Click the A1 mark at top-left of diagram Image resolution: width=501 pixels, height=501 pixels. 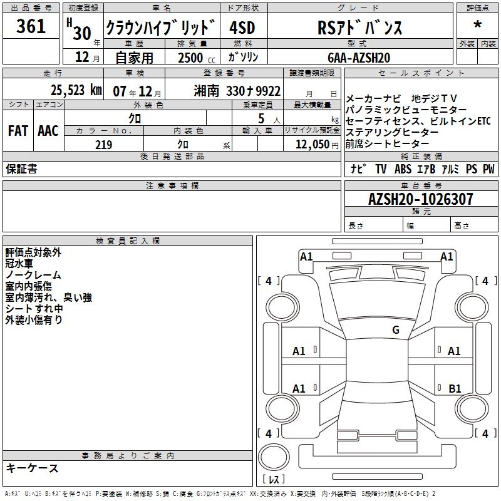click(306, 257)
